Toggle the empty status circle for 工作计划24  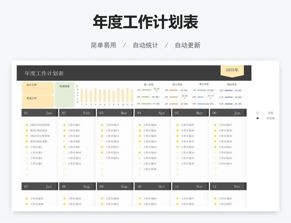pos(140,147)
